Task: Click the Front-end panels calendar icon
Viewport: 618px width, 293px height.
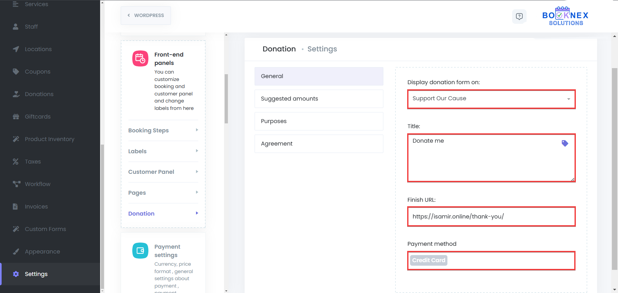Action: coord(140,58)
